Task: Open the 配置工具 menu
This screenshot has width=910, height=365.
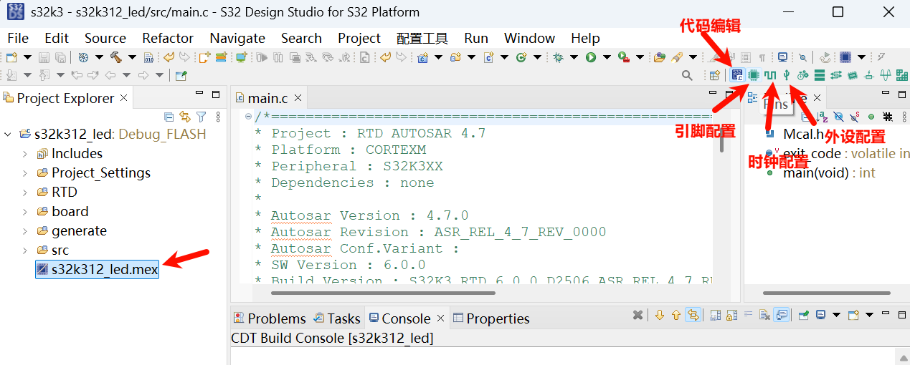Action: pyautogui.click(x=422, y=38)
